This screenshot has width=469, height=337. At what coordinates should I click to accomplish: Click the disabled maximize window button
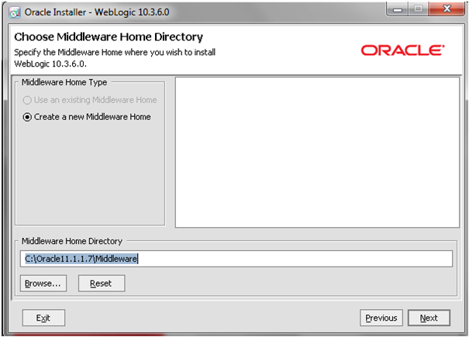click(x=419, y=9)
